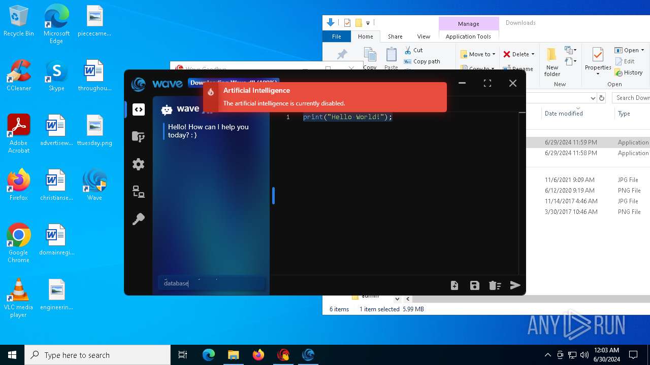Expand the New item dropdown in Explorer

[x=570, y=50]
